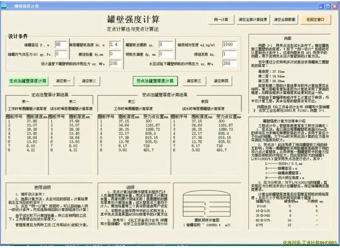Viewport: 340px width, 248px height.
Task: Click the tank 圈板顺序示意图 diagram
Action: point(207,204)
